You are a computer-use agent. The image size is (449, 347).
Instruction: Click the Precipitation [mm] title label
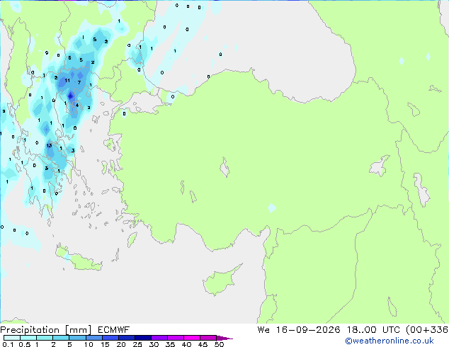[46, 330]
